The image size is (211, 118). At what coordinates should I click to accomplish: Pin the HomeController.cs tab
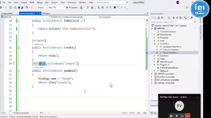tap(37, 13)
